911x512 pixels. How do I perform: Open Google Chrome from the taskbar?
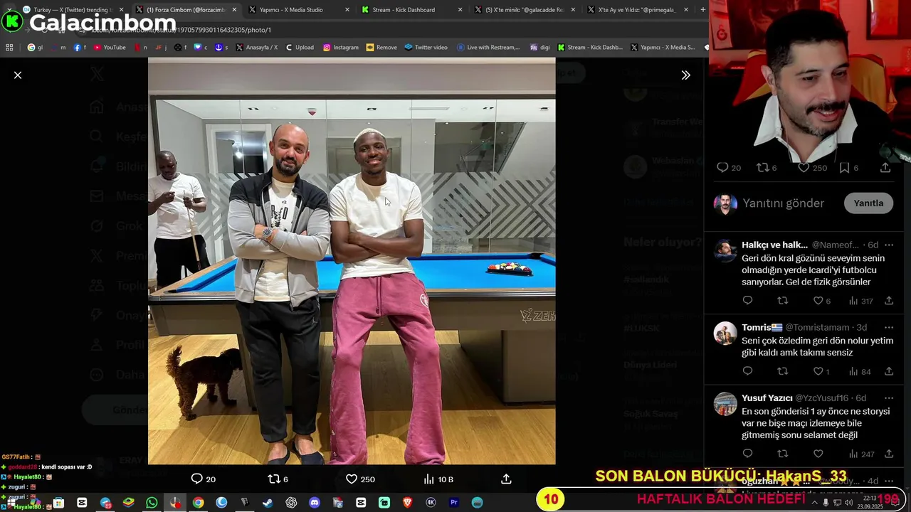[x=198, y=503]
